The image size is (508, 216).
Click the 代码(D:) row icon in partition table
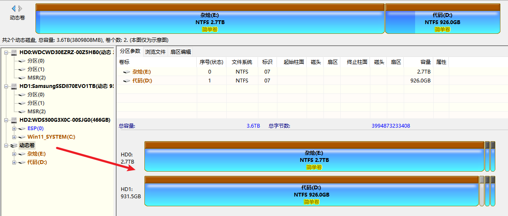(127, 81)
